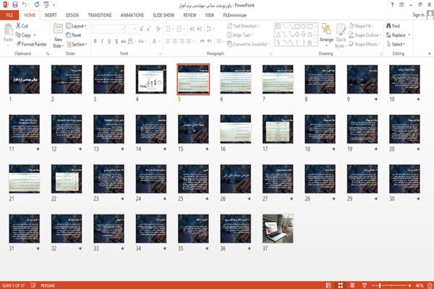This screenshot has width=434, height=289.
Task: Click the Format Painter brush
Action: [x=18, y=44]
